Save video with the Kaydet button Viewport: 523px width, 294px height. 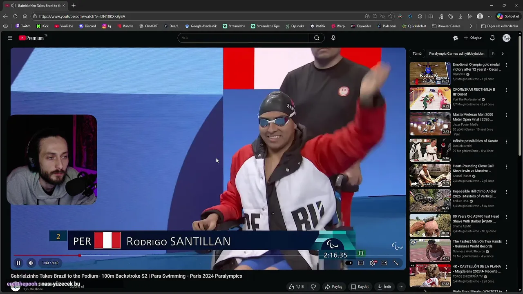(x=360, y=287)
